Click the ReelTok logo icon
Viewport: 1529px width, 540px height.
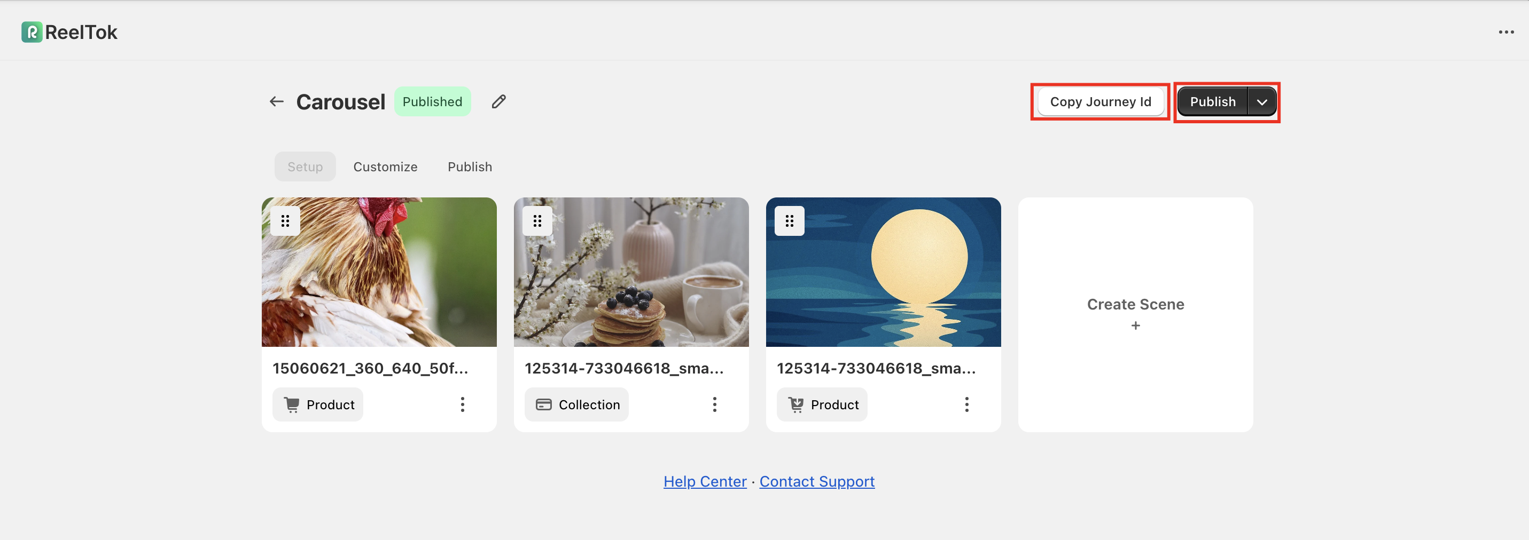(32, 32)
